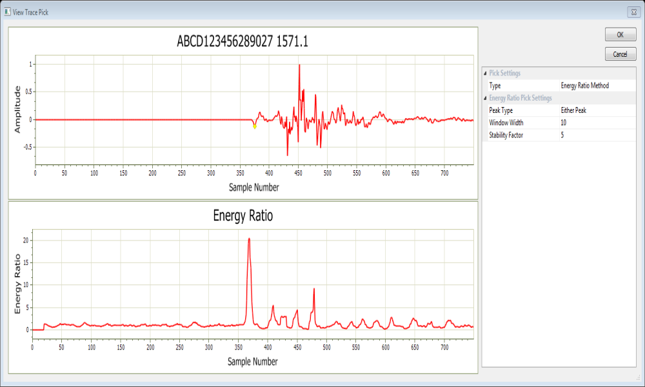
Task: Click the maximum amplitude spike near sample 450
Action: tap(299, 66)
